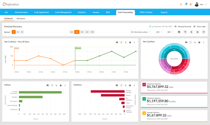Enable the Manual Override toggle

(x=176, y=27)
